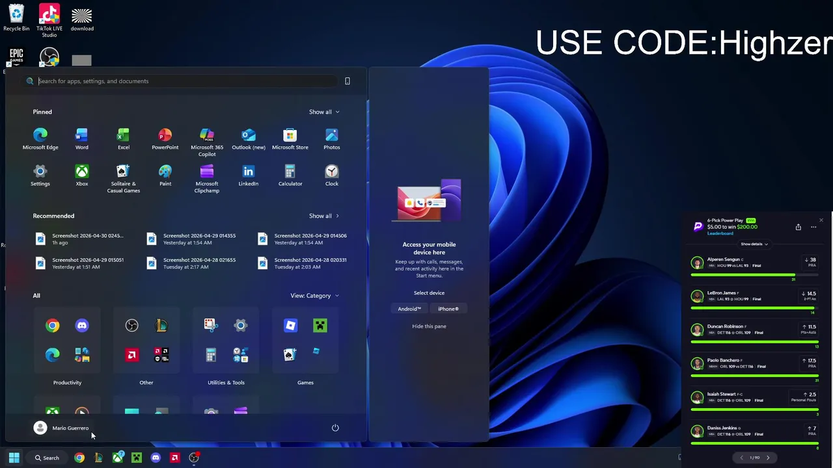Launch Minecraft in the Games category
Screen dimensions: 833x468
pos(320,326)
